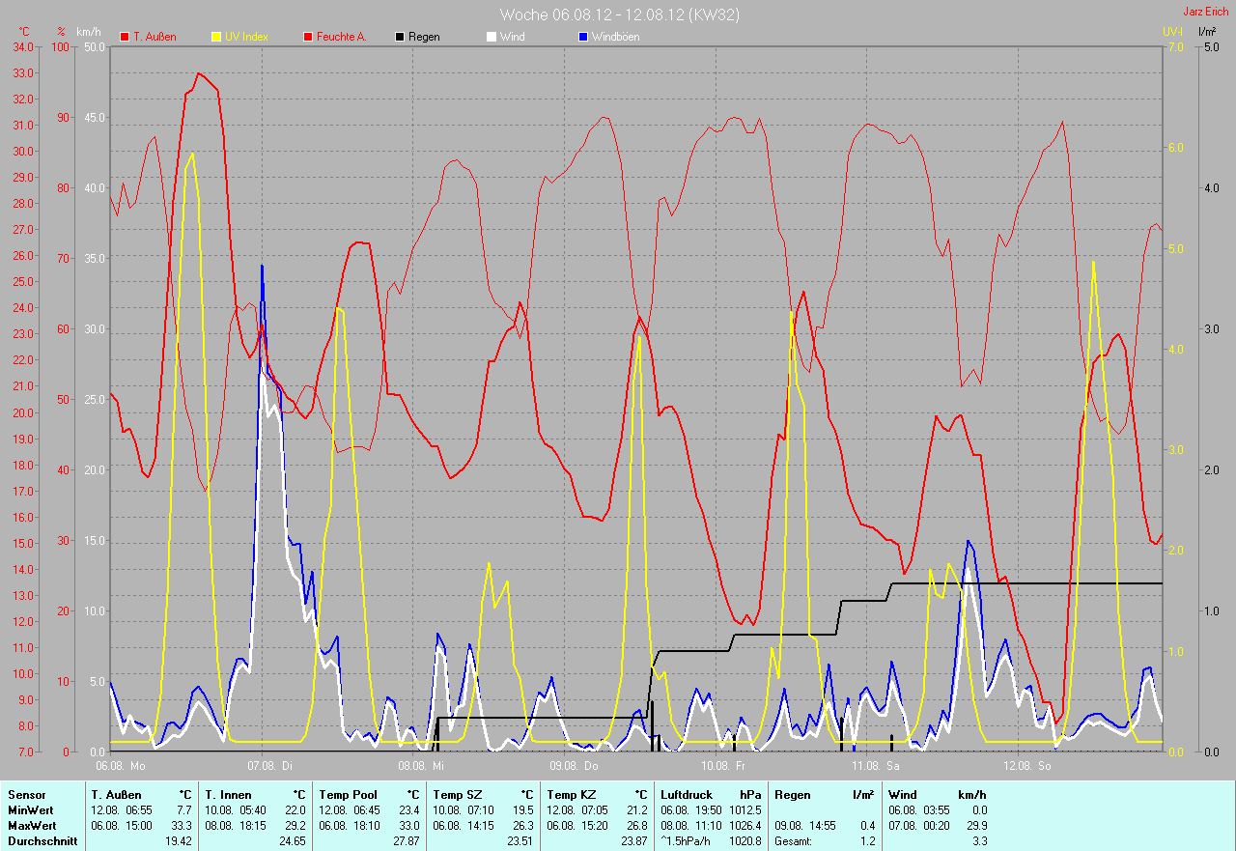Click the 'Feuchte A.' legend label
1236x851 pixels.
click(342, 37)
